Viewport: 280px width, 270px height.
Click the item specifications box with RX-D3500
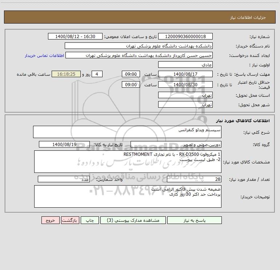[128, 162]
